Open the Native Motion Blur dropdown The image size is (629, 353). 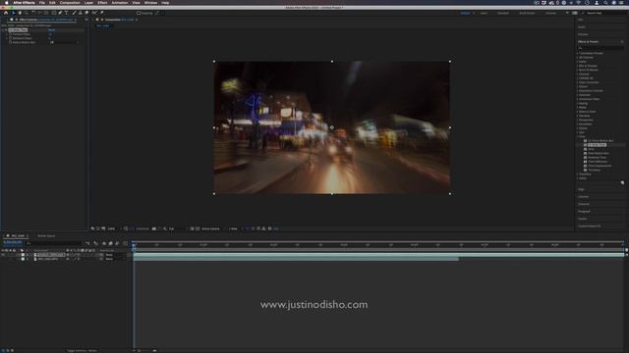pos(64,42)
